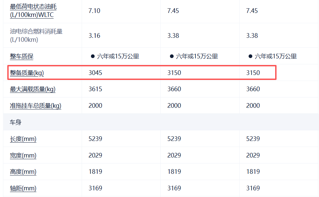Click the 整备质量(kg) spec link
This screenshot has width=319, height=197.
pyautogui.click(x=27, y=73)
